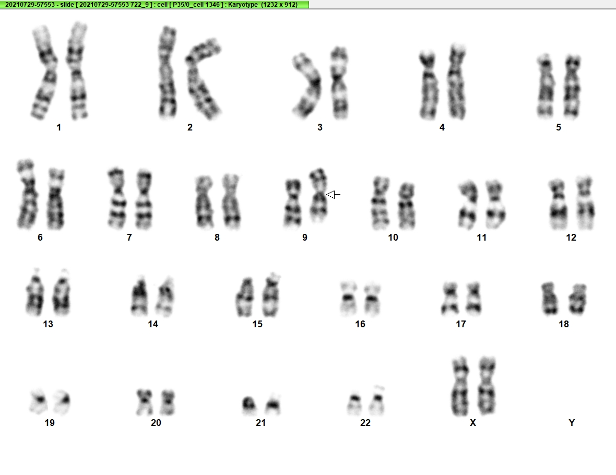Select the green karyotype title bar
The image size is (616, 475).
tap(155, 4)
